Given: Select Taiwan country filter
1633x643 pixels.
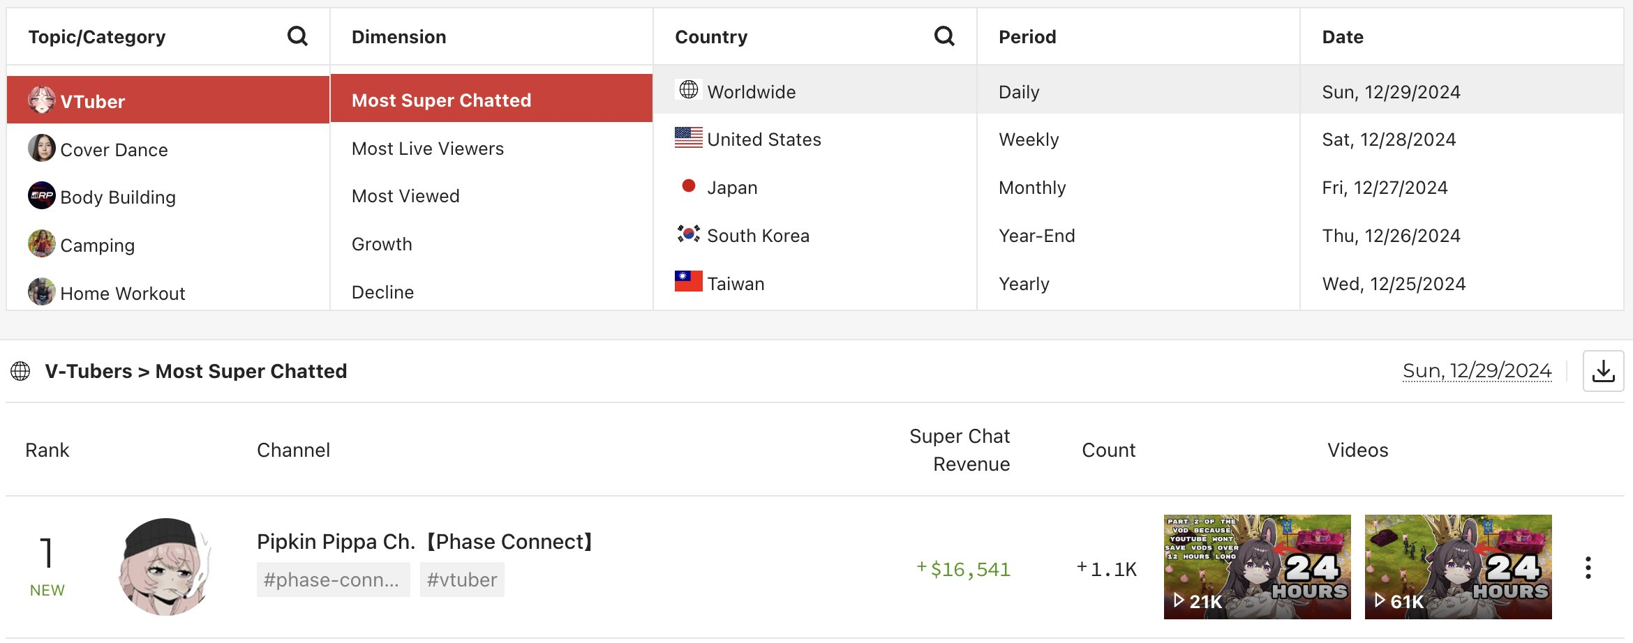Looking at the screenshot, I should (815, 283).
